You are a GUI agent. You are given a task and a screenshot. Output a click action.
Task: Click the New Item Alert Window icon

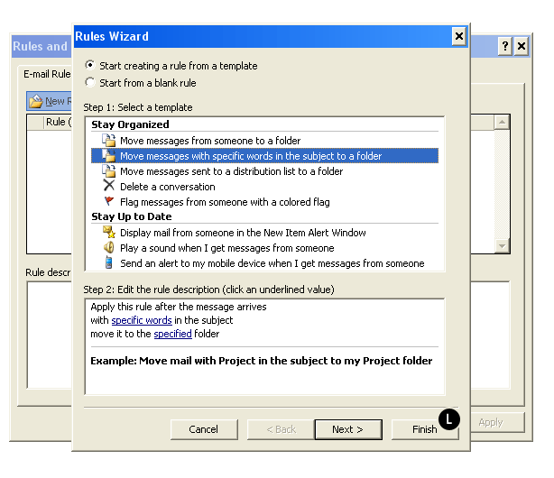108,233
